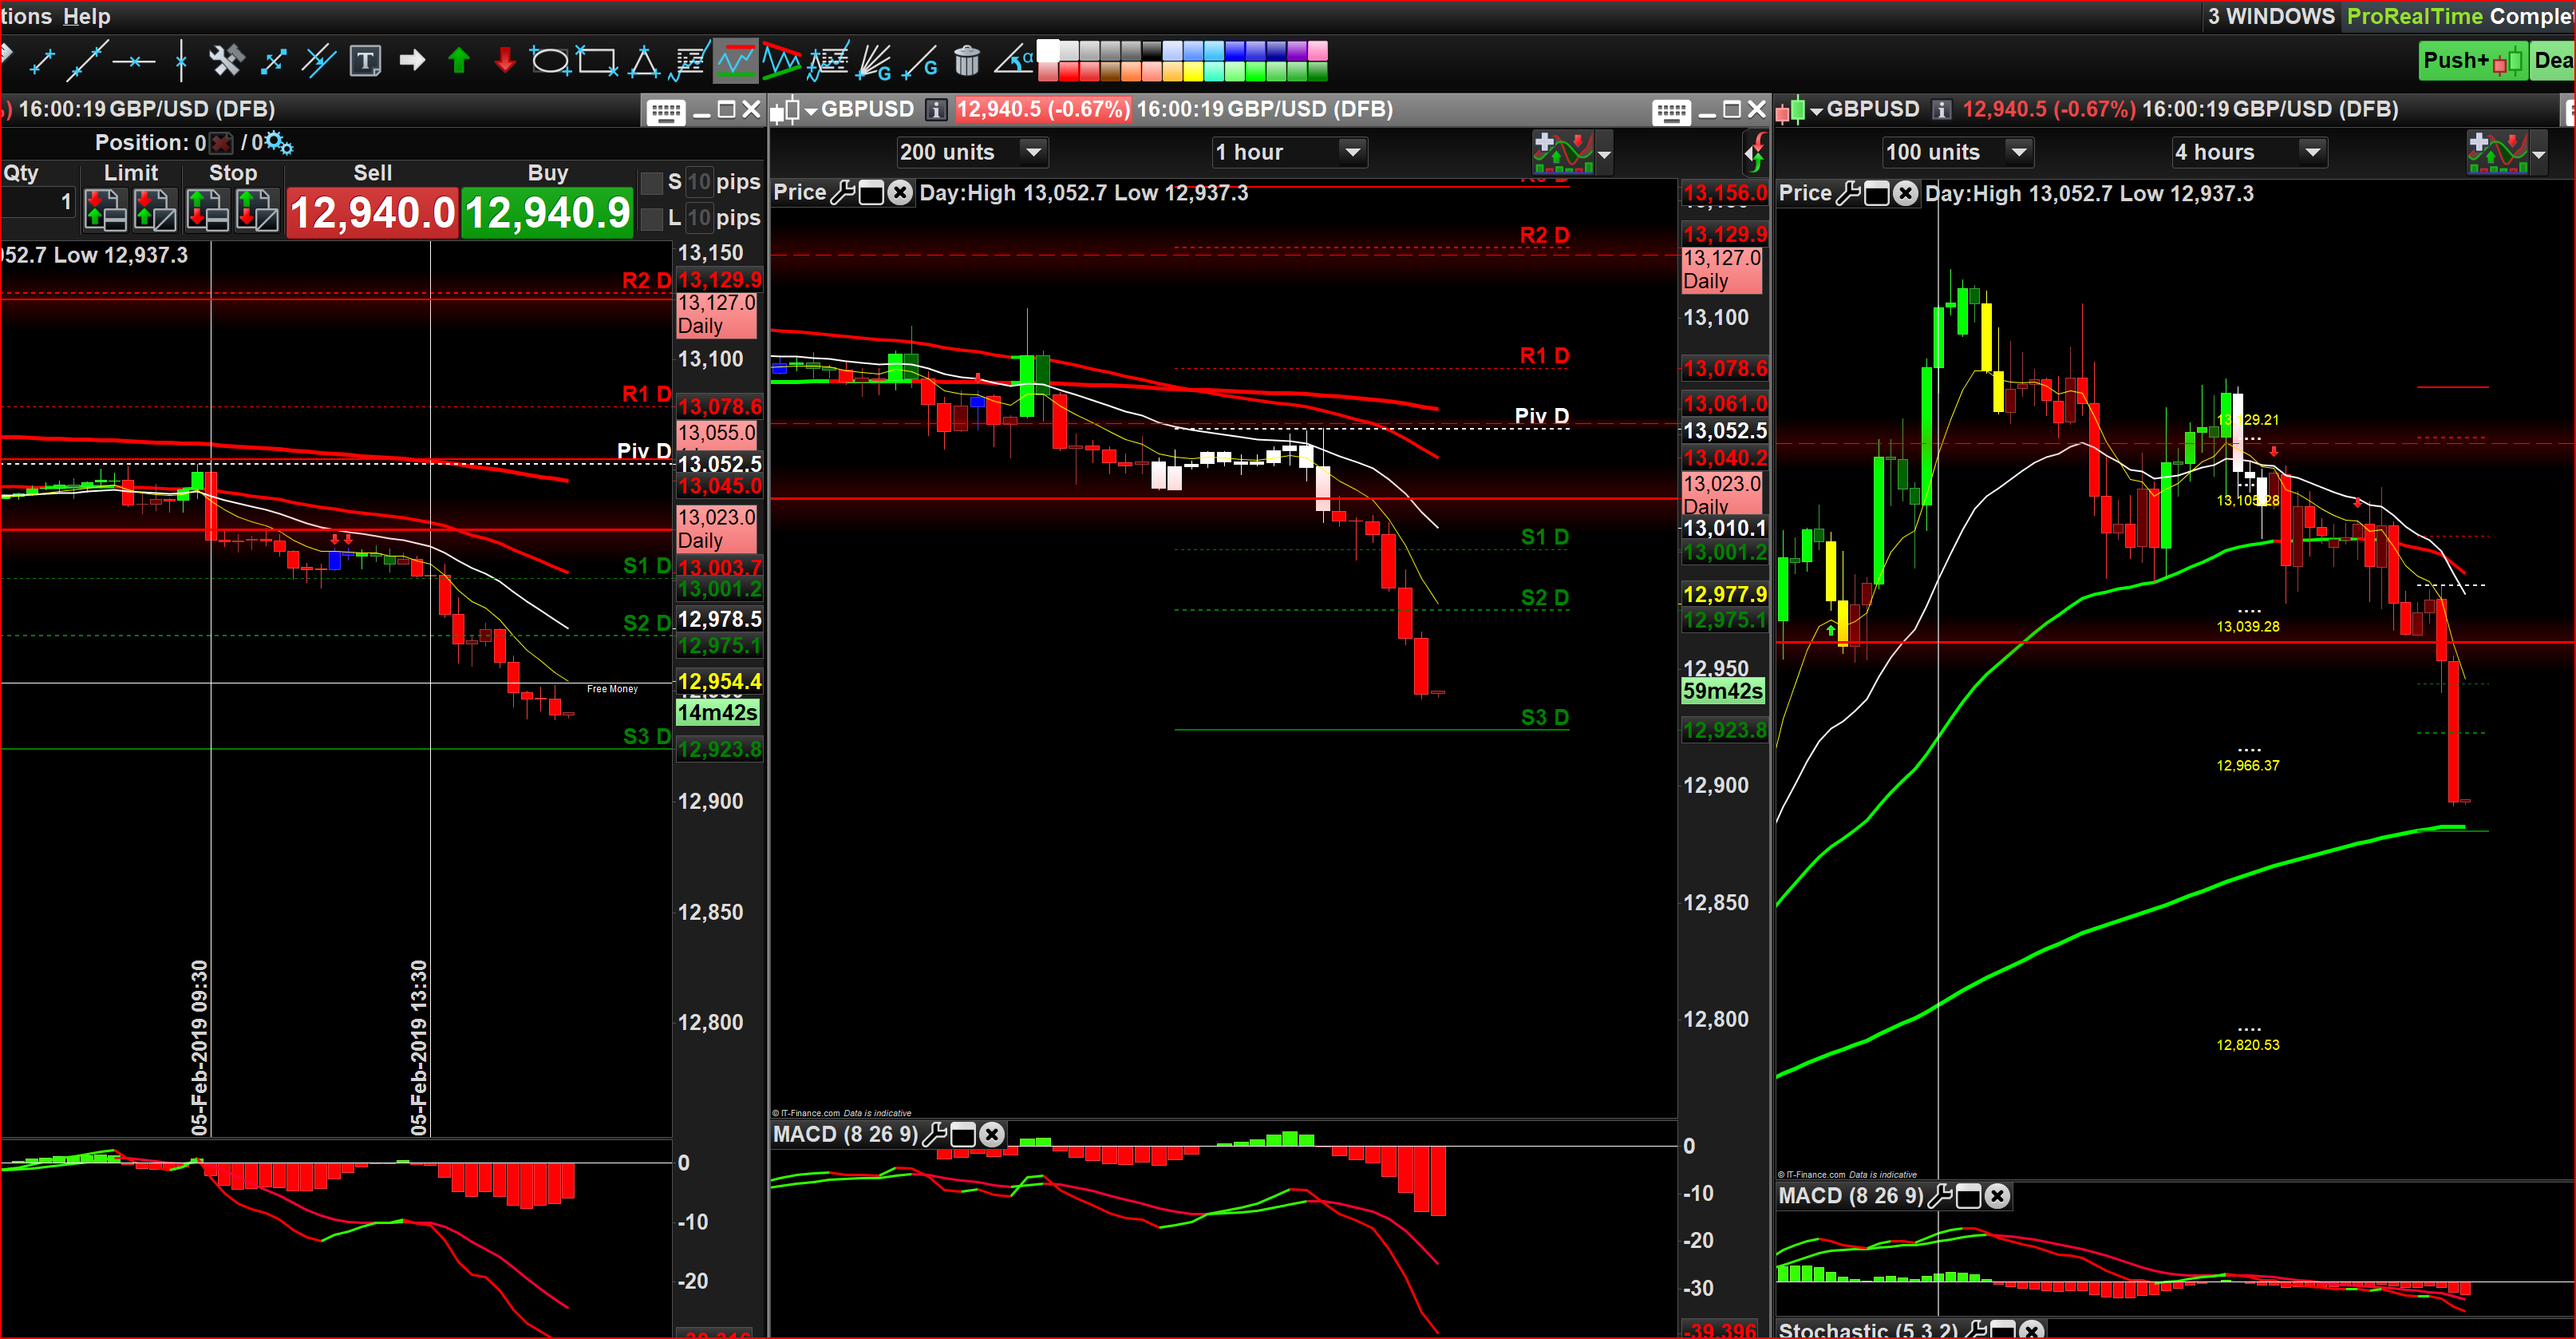
Task: Select the rectangle drawing tool
Action: [x=597, y=62]
